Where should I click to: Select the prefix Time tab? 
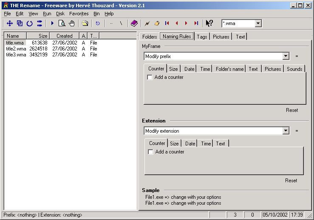tap(205, 69)
